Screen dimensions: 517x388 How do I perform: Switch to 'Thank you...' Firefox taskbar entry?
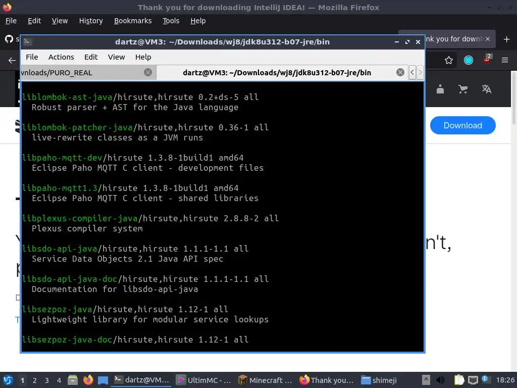tap(327, 380)
